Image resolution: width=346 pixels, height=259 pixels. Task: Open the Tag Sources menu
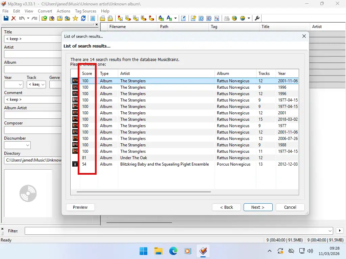(x=85, y=11)
